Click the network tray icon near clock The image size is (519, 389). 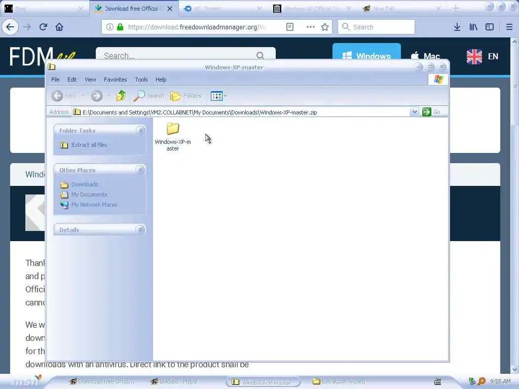click(472, 381)
